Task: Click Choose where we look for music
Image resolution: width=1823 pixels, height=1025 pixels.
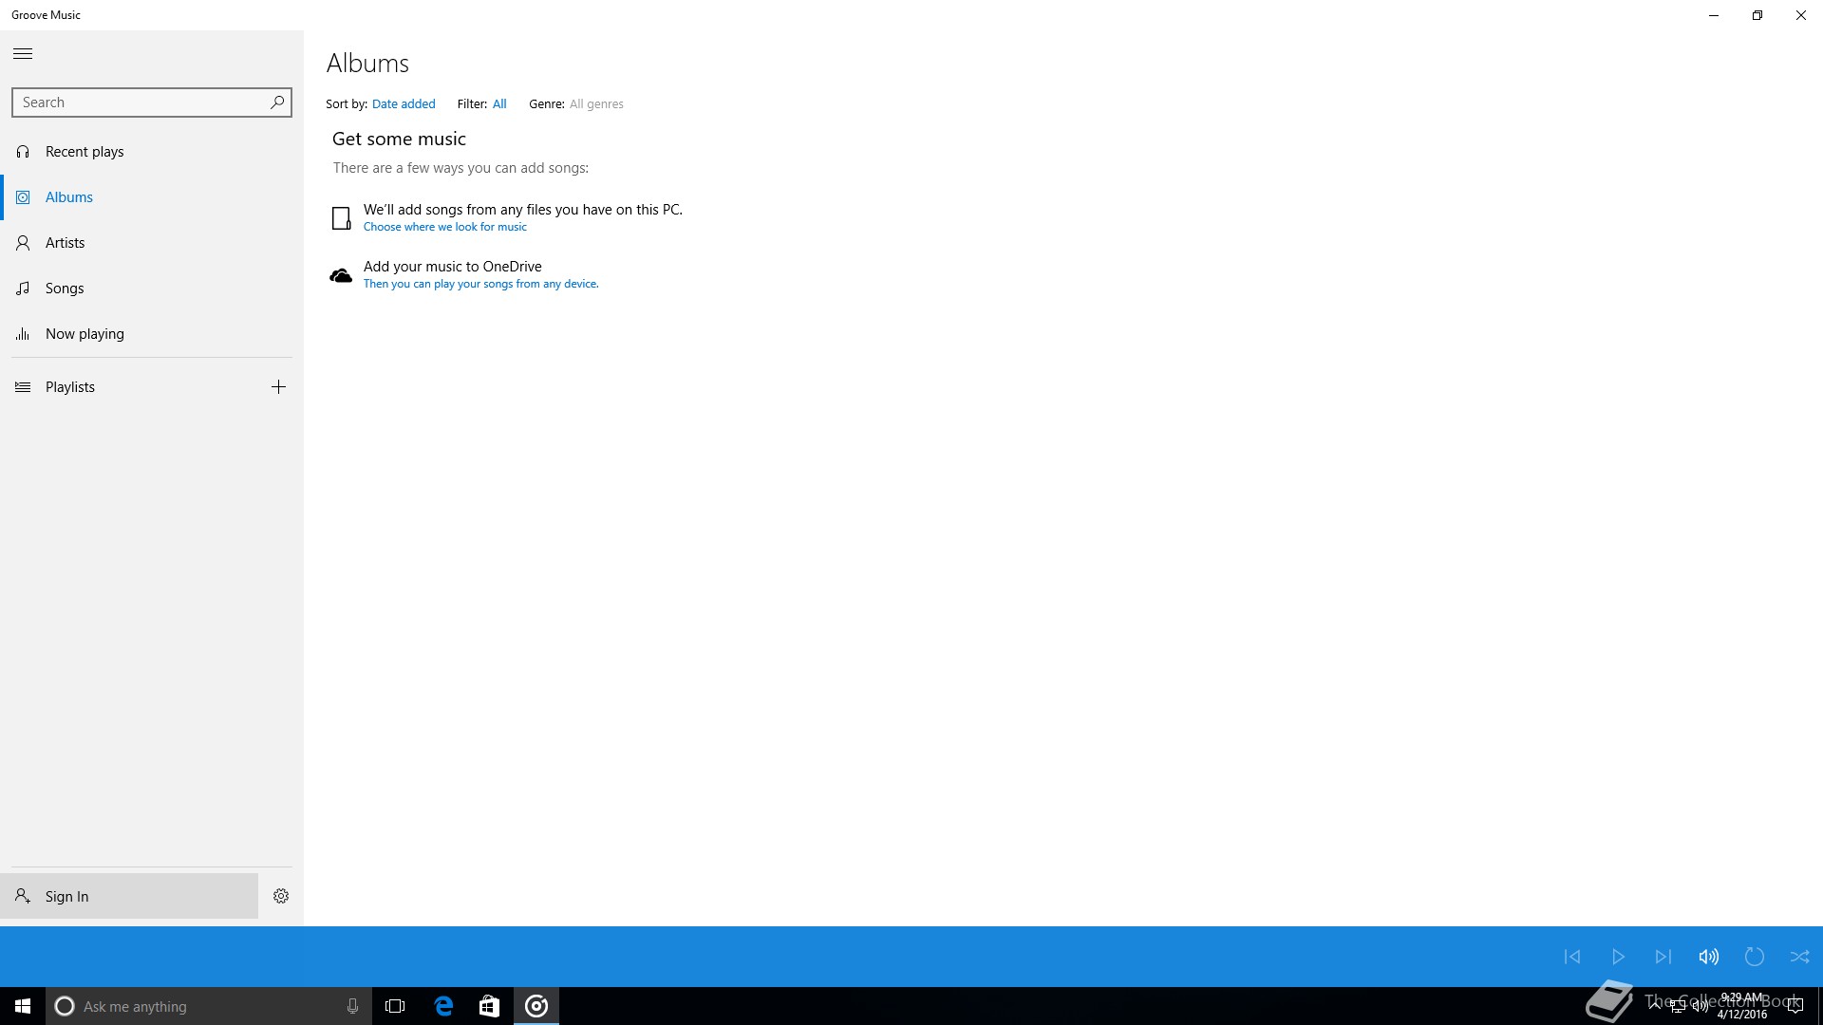Action: [444, 227]
